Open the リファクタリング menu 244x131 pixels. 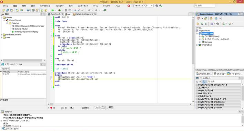(x=45, y=6)
